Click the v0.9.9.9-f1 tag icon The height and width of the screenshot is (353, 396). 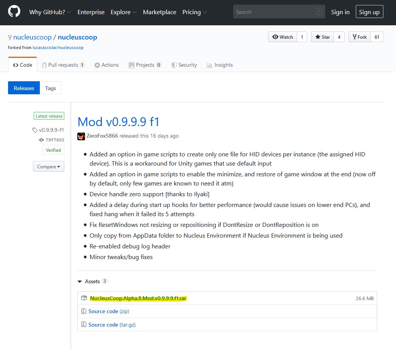[x=35, y=130]
